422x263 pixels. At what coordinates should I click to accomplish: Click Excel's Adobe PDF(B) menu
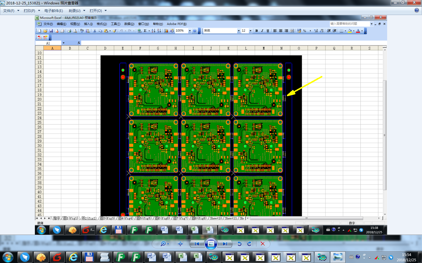tap(177, 24)
